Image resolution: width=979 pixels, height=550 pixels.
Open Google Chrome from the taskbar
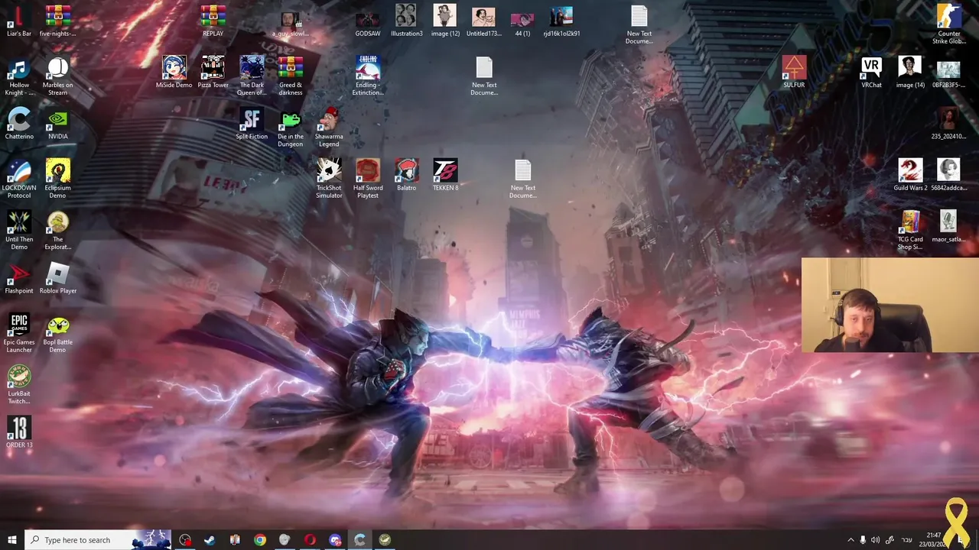260,539
